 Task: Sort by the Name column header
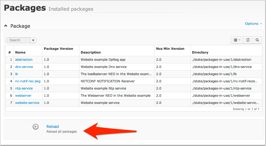click(x=20, y=52)
